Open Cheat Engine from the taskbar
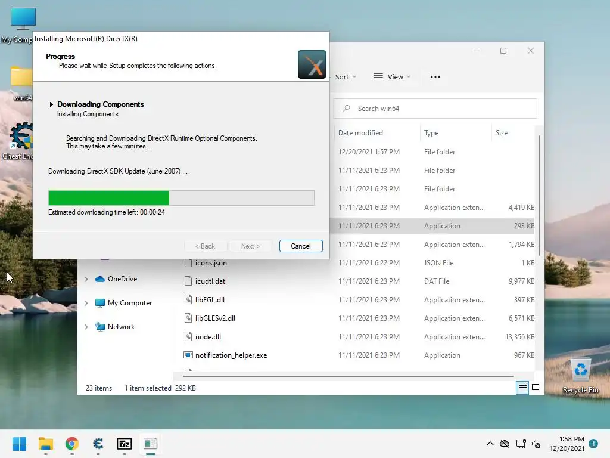610x458 pixels. 98,444
